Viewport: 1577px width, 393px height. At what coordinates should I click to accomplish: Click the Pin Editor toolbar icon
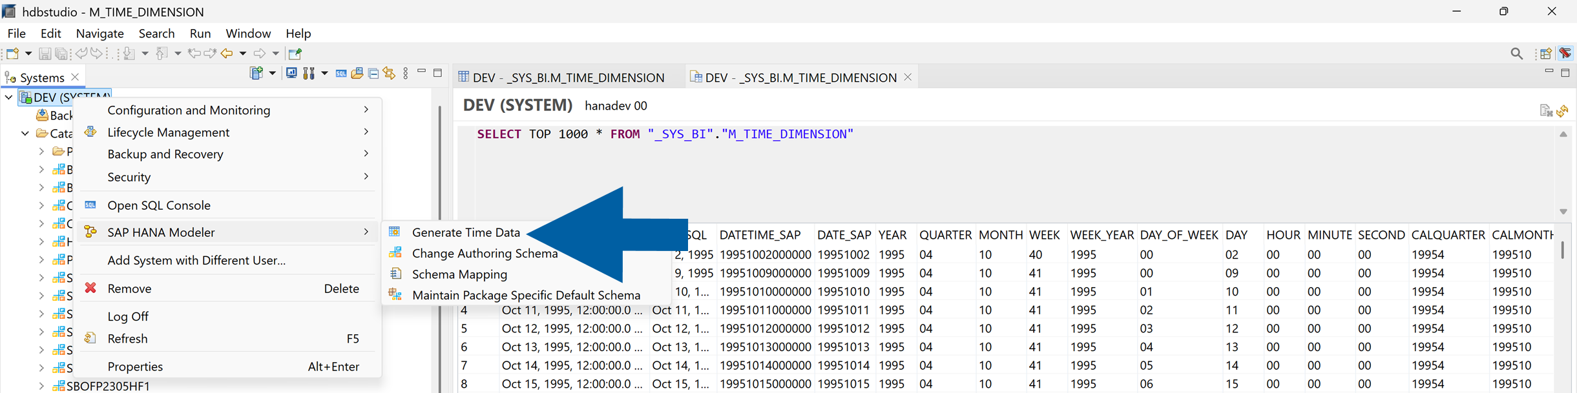(x=295, y=54)
